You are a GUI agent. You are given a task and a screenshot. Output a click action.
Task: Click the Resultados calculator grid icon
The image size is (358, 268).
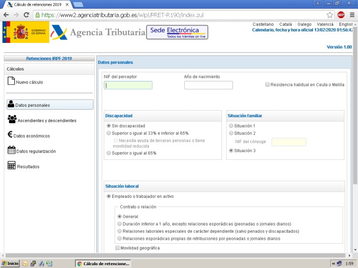point(11,166)
